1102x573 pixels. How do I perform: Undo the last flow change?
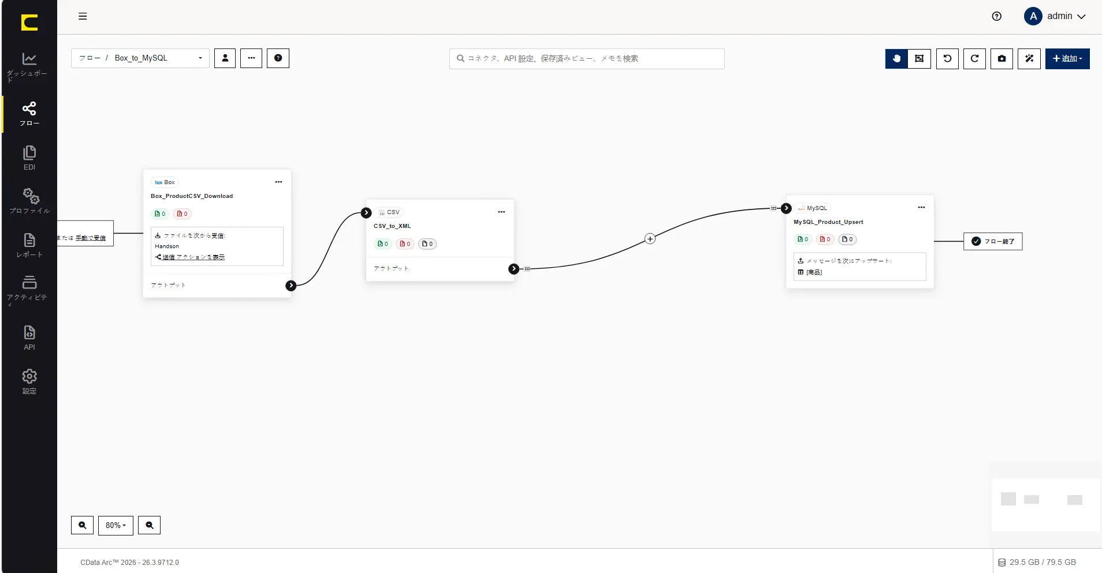[x=947, y=58]
